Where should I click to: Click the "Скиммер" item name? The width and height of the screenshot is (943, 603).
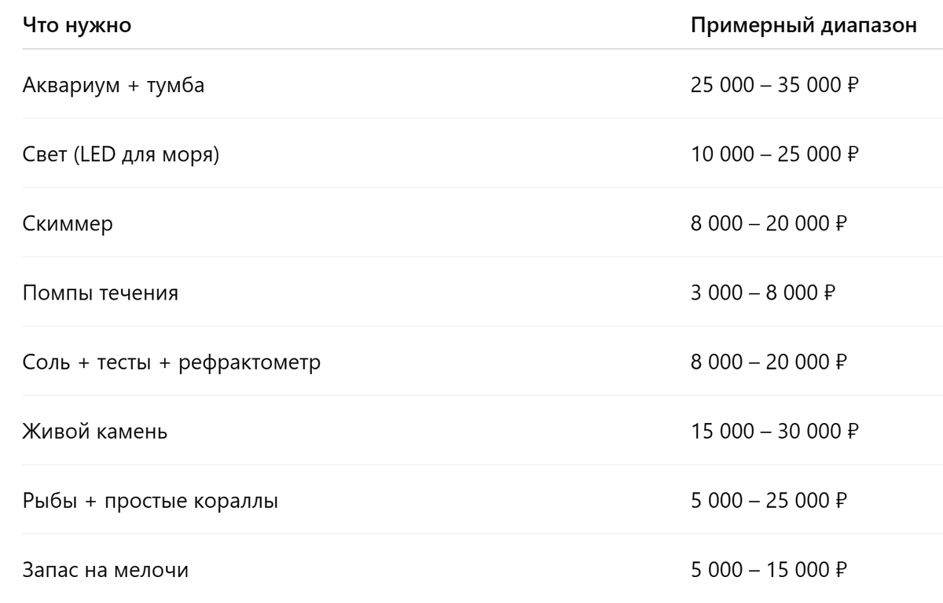point(68,223)
